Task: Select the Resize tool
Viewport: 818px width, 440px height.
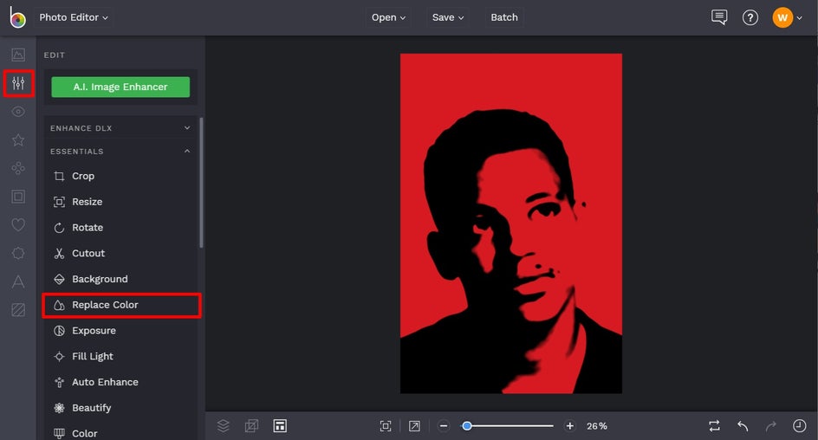Action: tap(120, 202)
